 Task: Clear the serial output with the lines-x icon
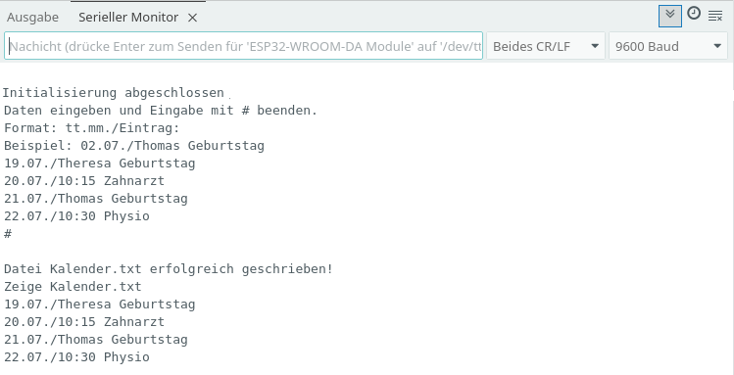715,16
